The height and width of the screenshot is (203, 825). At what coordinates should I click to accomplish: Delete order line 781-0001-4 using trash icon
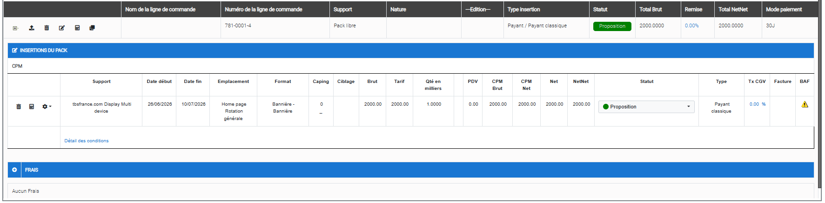[47, 28]
